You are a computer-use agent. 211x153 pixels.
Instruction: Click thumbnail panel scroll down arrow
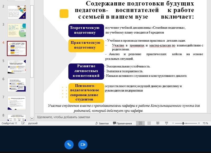[32, 119]
